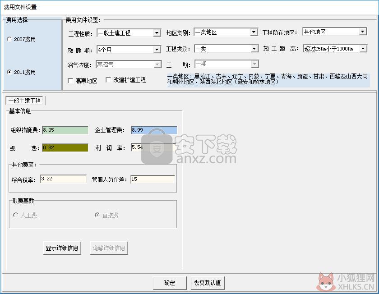The width and height of the screenshot is (379, 294).
Task: Click the 隐藏详细信息 button
Action: click(x=109, y=248)
